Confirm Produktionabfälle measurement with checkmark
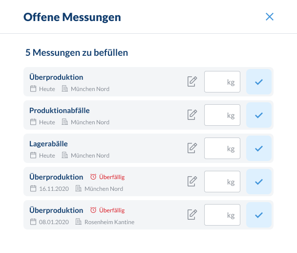This screenshot has width=297, height=253. coord(259,115)
